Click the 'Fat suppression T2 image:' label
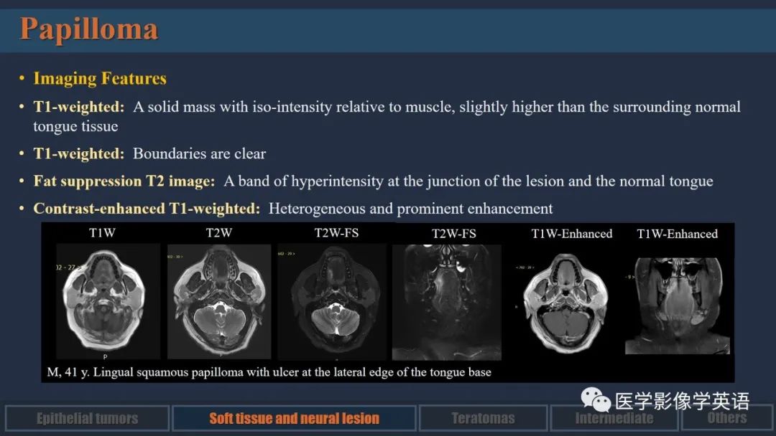Screen dimensions: 776x436 pos(124,181)
